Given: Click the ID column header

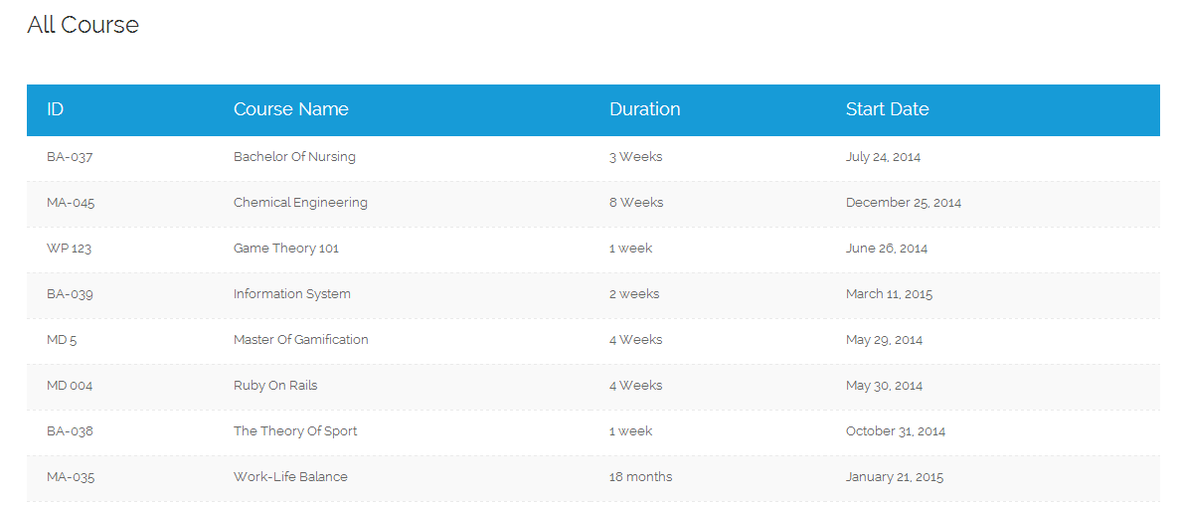Looking at the screenshot, I should click(55, 109).
